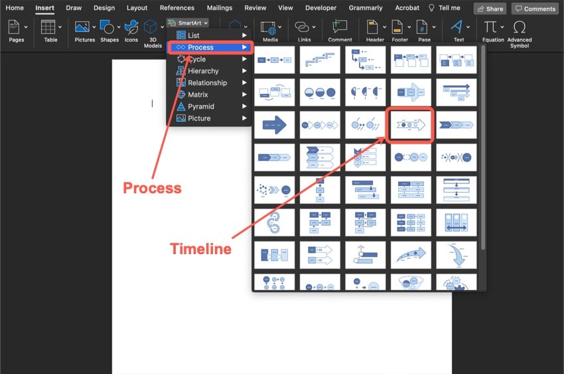Expand the Pictures dropdown arrow
The image size is (564, 374).
(94, 27)
